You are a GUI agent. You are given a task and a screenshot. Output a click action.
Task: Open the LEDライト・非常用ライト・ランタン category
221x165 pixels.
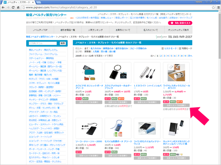(x=45, y=116)
